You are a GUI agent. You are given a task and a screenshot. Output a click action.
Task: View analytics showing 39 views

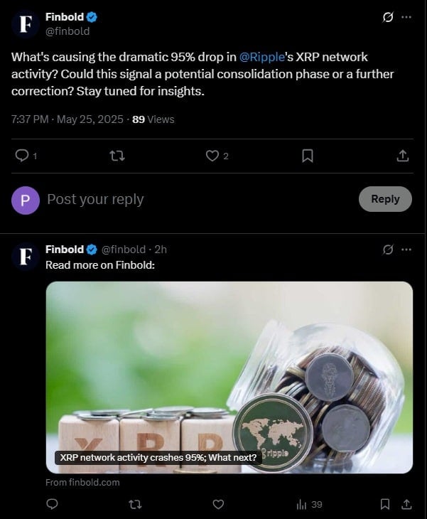click(309, 504)
